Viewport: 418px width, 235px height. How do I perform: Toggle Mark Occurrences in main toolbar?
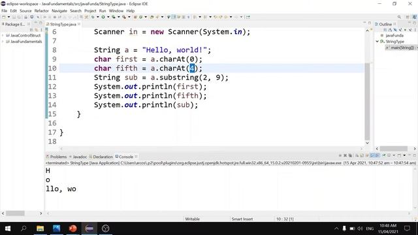[x=174, y=17]
